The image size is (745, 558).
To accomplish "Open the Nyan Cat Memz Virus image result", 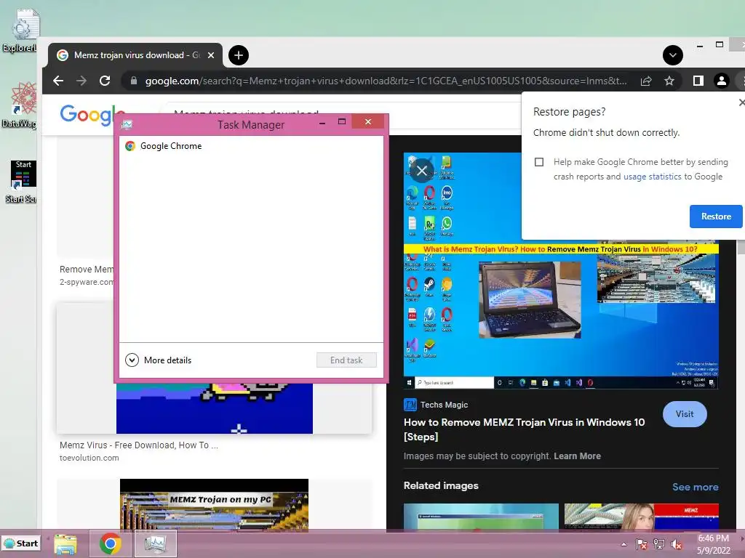I will click(215, 408).
